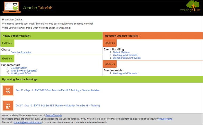Open Working with Elements under Event Handling
The image size is (203, 125).
[125, 55]
